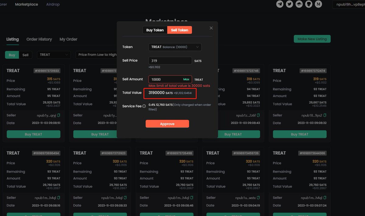Switch listing filter to Sell
Image resolution: width=365 pixels, height=216 pixels.
point(26,55)
